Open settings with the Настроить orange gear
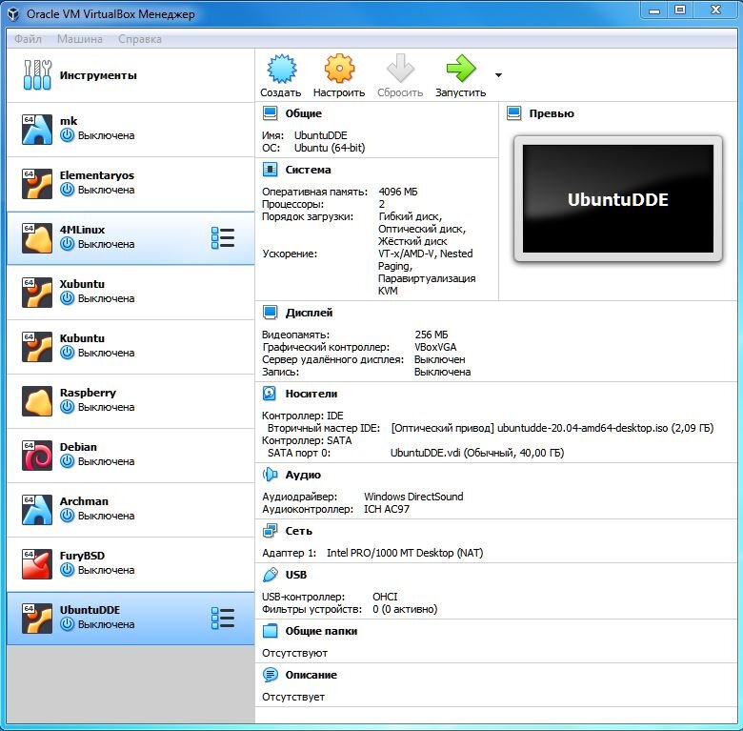743x731 pixels. click(x=339, y=69)
